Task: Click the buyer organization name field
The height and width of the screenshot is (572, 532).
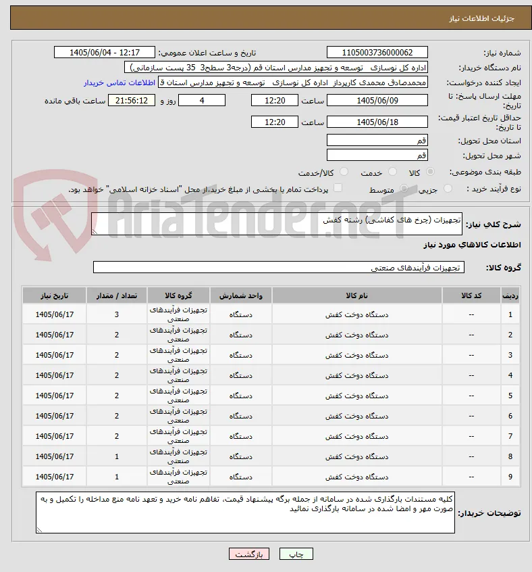Action: [x=276, y=68]
